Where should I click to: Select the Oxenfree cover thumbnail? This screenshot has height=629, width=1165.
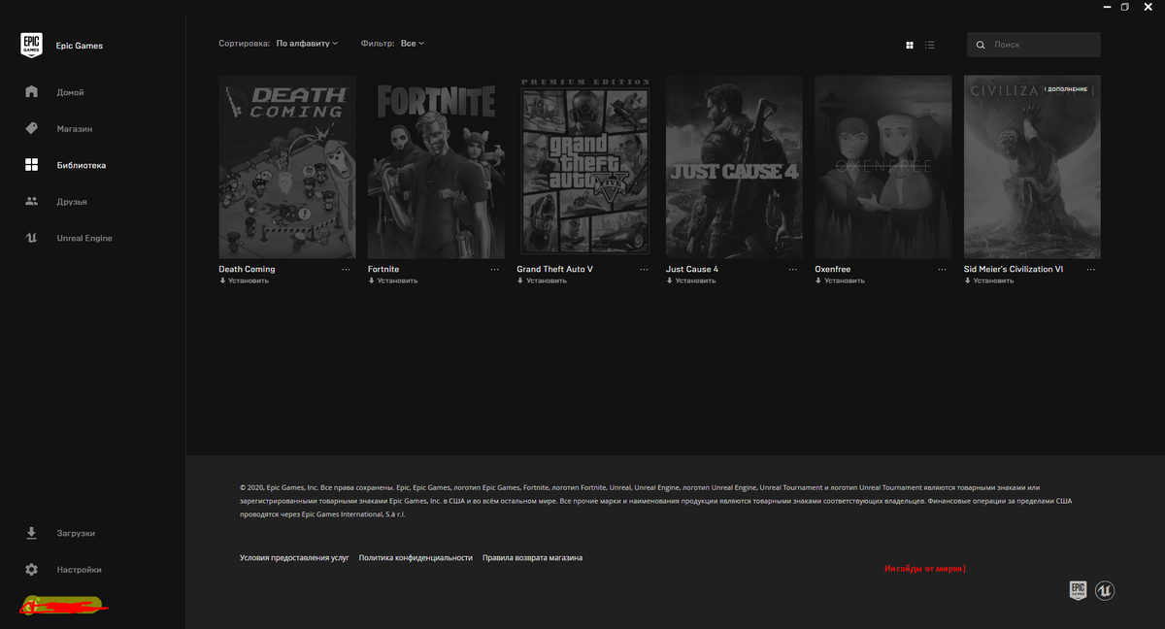883,167
